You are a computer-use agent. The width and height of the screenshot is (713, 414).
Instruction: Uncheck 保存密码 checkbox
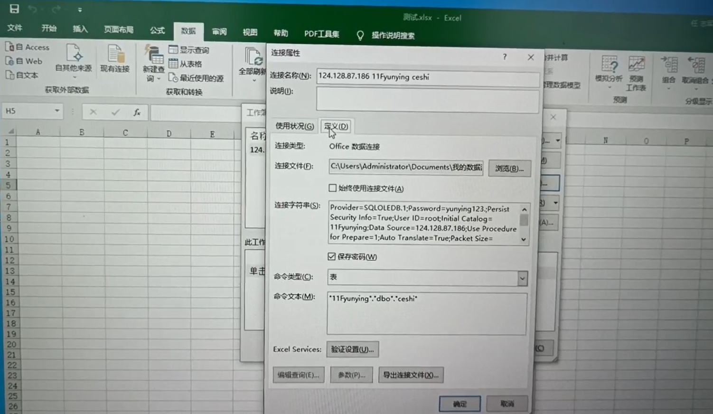[331, 256]
